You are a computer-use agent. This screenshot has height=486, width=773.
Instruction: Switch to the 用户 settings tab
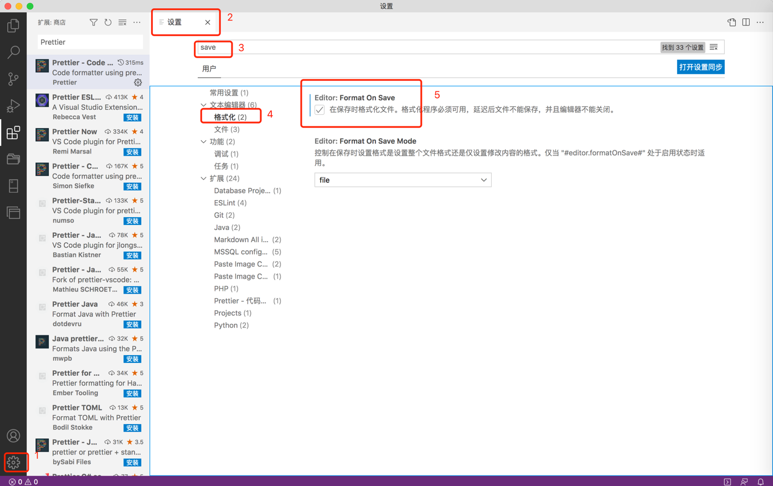(209, 69)
